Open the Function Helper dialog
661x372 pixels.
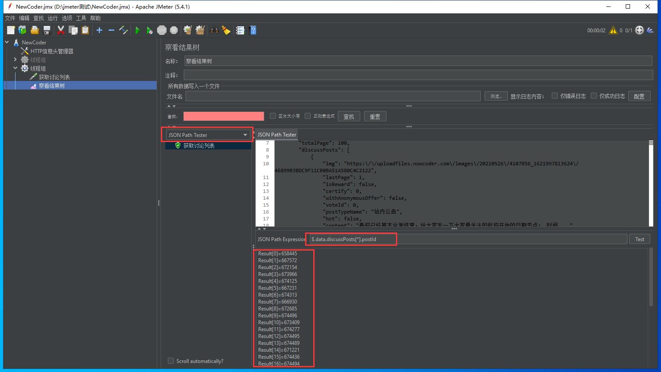[x=240, y=30]
